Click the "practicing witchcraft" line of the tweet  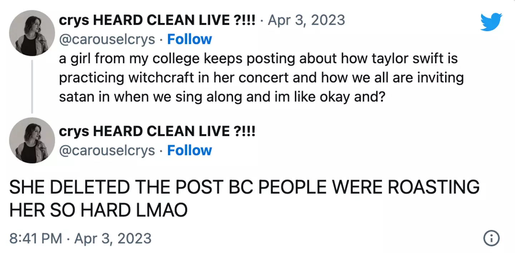261,78
